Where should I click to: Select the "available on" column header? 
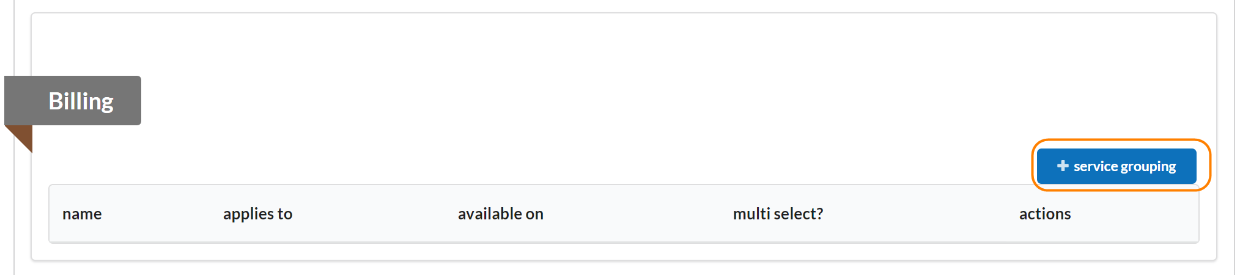click(500, 214)
